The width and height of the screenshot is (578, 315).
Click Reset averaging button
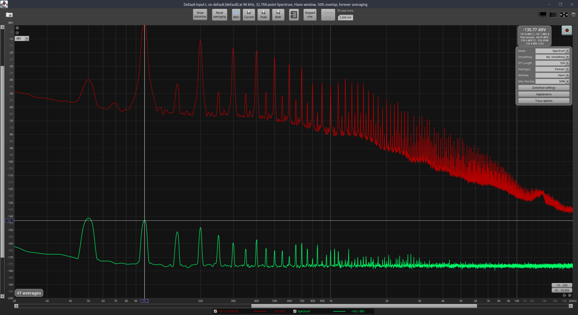pyautogui.click(x=220, y=15)
